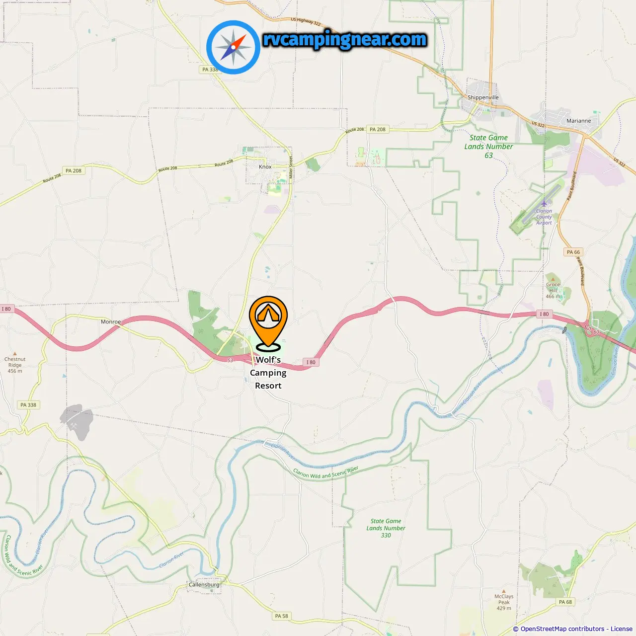Screen dimensions: 636x636
Task: Click the PA 208 shield west of Knox
Action: (x=74, y=170)
